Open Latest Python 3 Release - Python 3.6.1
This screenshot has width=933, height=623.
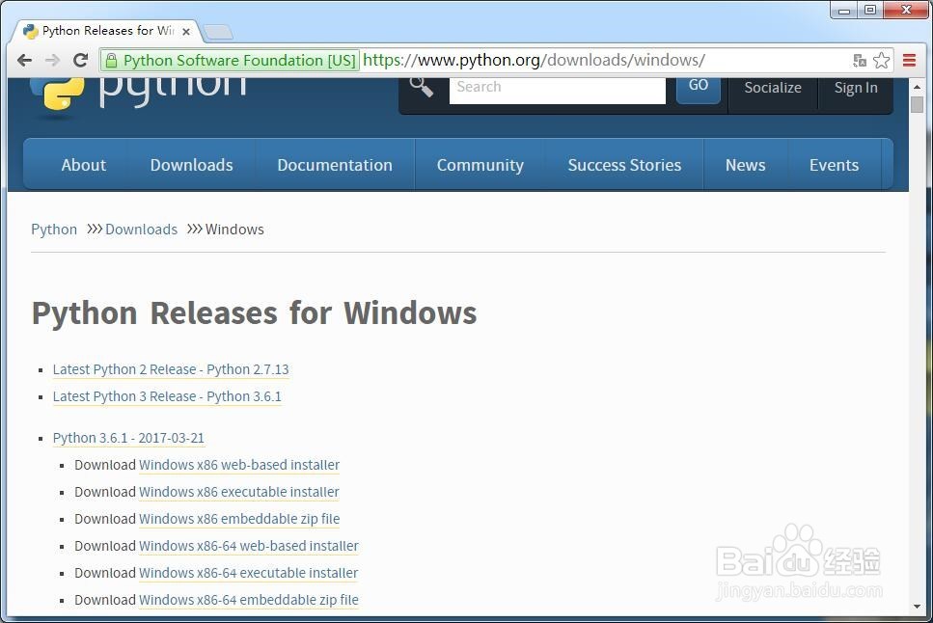[167, 396]
